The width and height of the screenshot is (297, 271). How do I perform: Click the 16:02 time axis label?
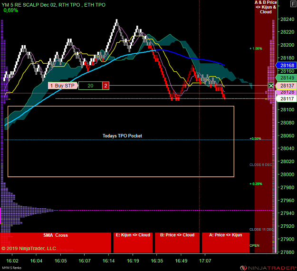[x=12, y=261]
